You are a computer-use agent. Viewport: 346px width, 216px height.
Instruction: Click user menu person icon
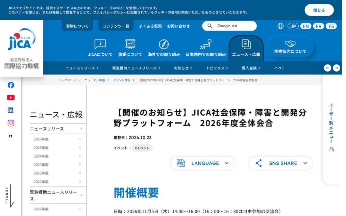pyautogui.click(x=332, y=149)
